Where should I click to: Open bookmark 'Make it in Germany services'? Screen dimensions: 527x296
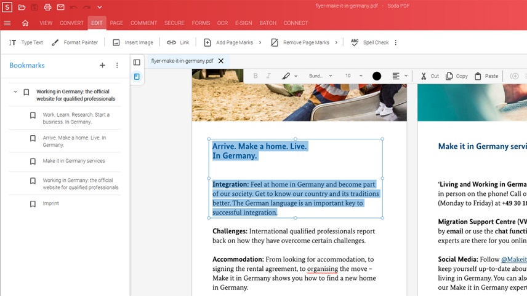74,161
